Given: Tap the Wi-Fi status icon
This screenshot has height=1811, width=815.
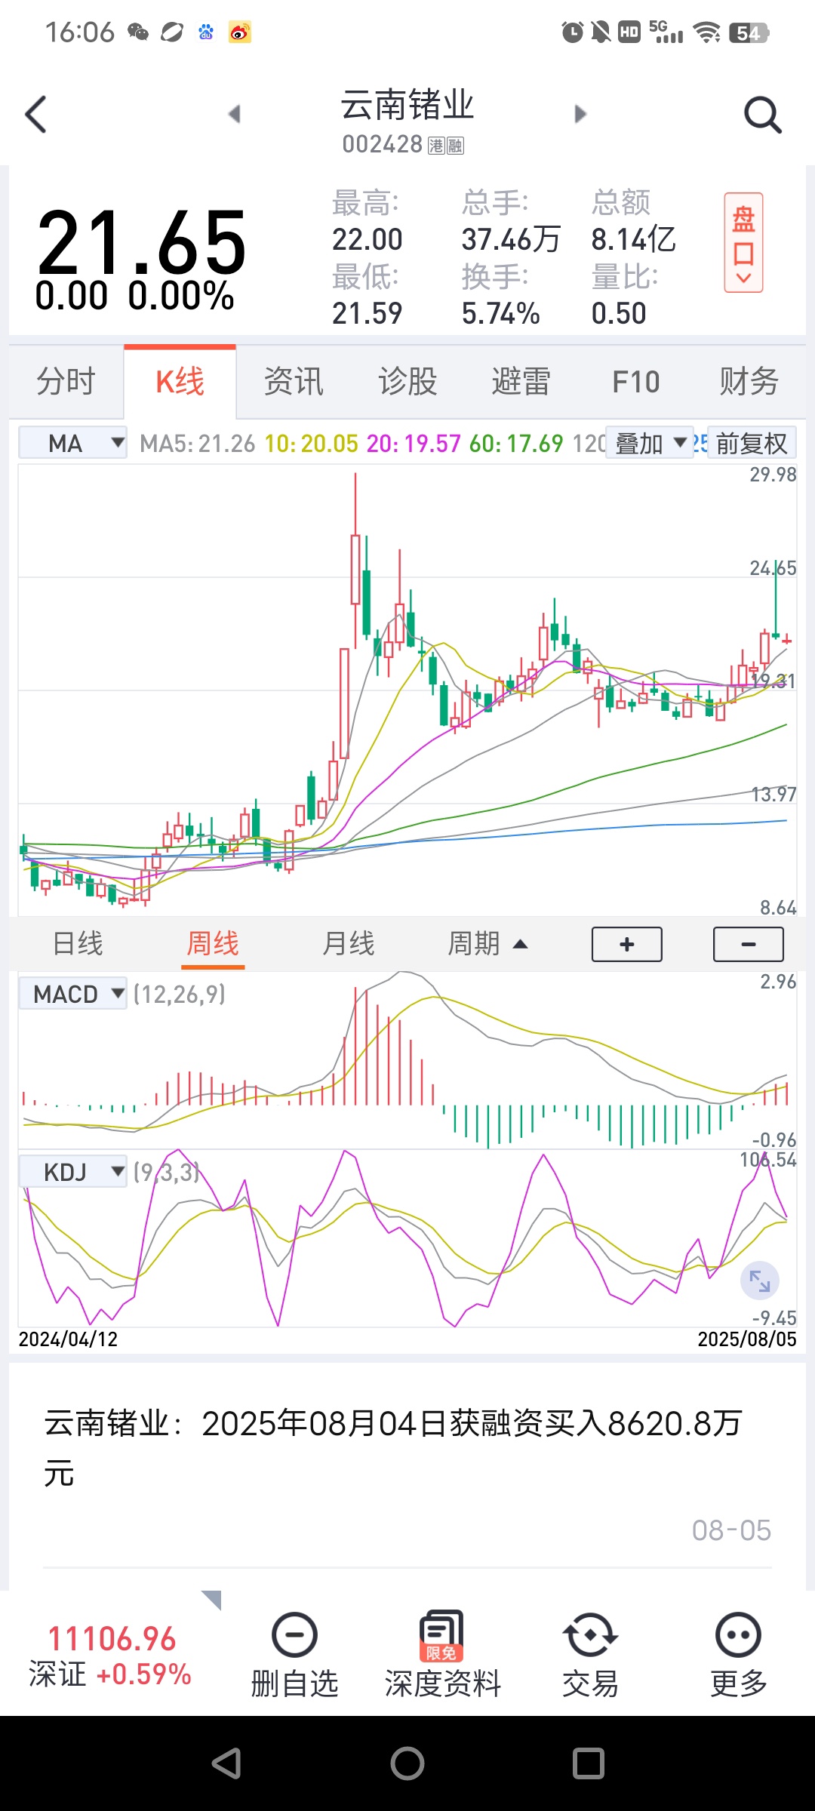Looking at the screenshot, I should (707, 32).
